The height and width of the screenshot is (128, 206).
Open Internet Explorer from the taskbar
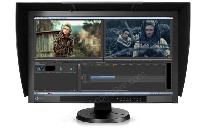(x=39, y=94)
